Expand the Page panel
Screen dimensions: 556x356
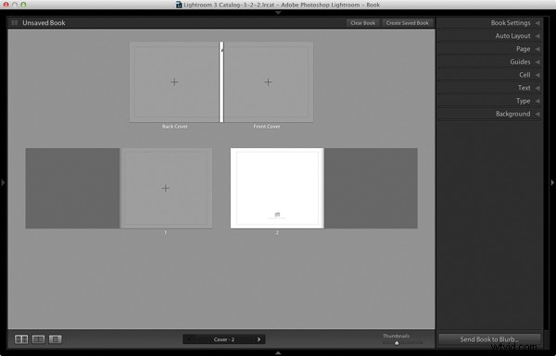(489, 49)
